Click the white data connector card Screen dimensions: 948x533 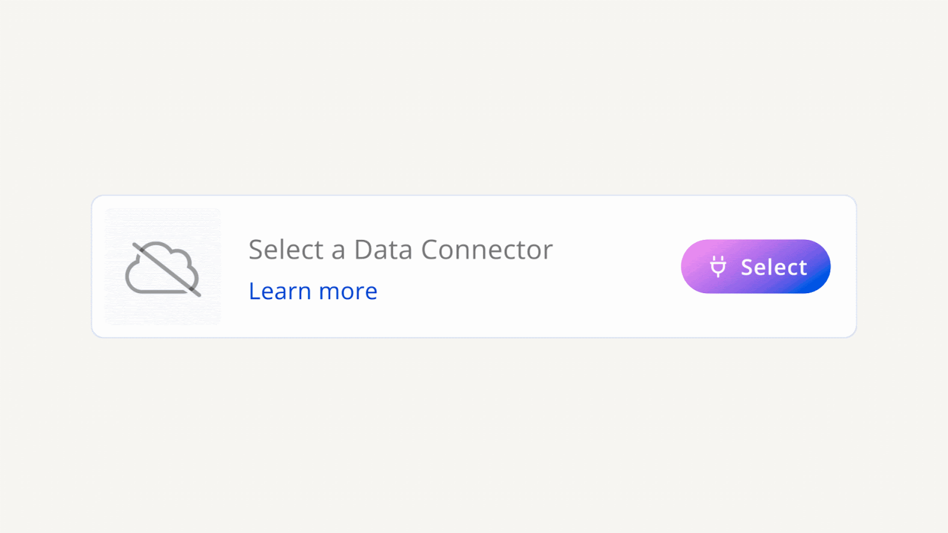474,266
